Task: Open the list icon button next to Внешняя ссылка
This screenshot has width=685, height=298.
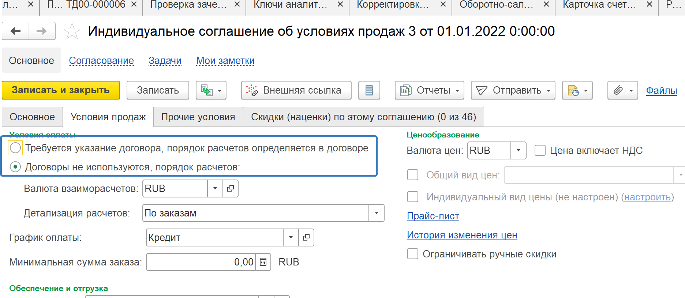Action: (x=369, y=90)
